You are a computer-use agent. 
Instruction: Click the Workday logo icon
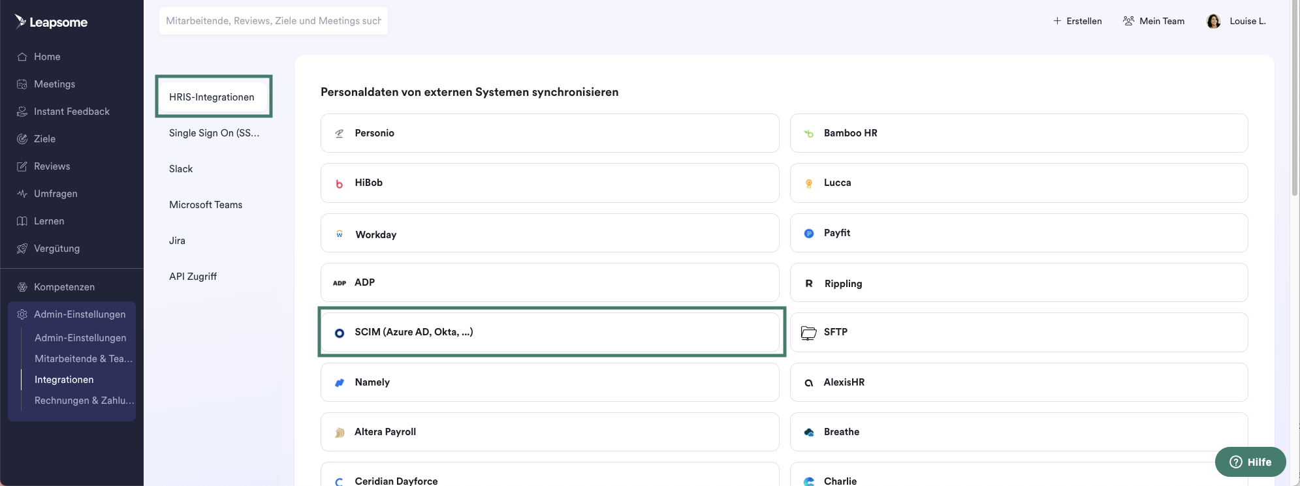coord(340,234)
